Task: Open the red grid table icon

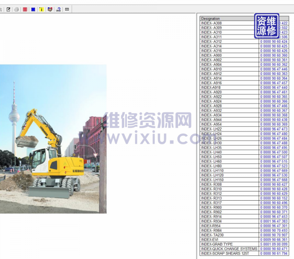Action: coord(25,9)
